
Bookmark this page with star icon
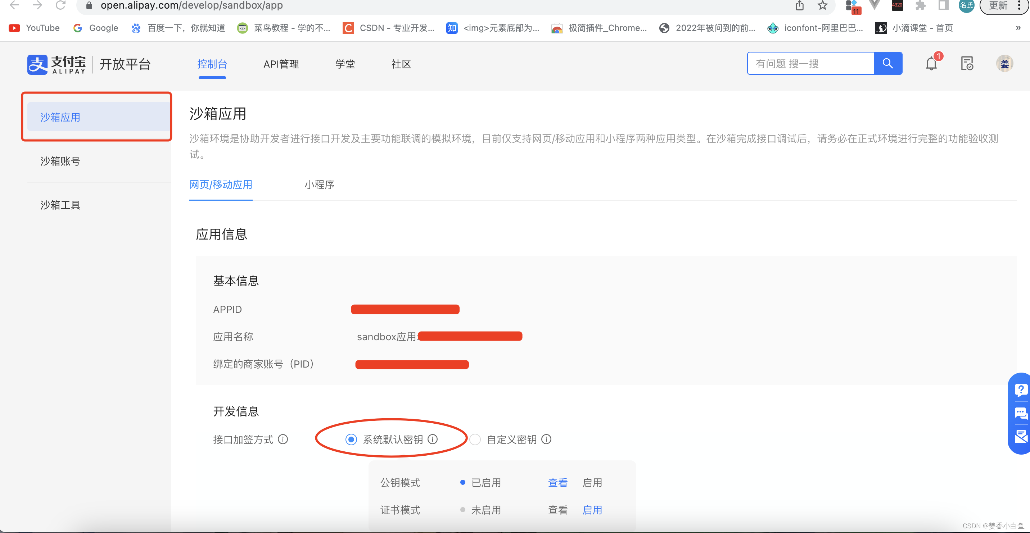point(822,5)
